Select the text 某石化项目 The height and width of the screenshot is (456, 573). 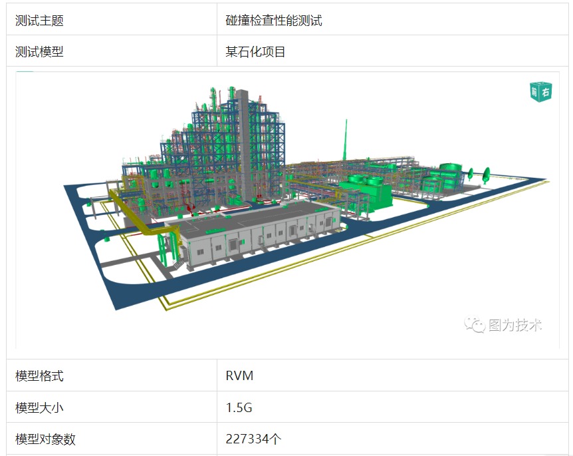point(255,52)
